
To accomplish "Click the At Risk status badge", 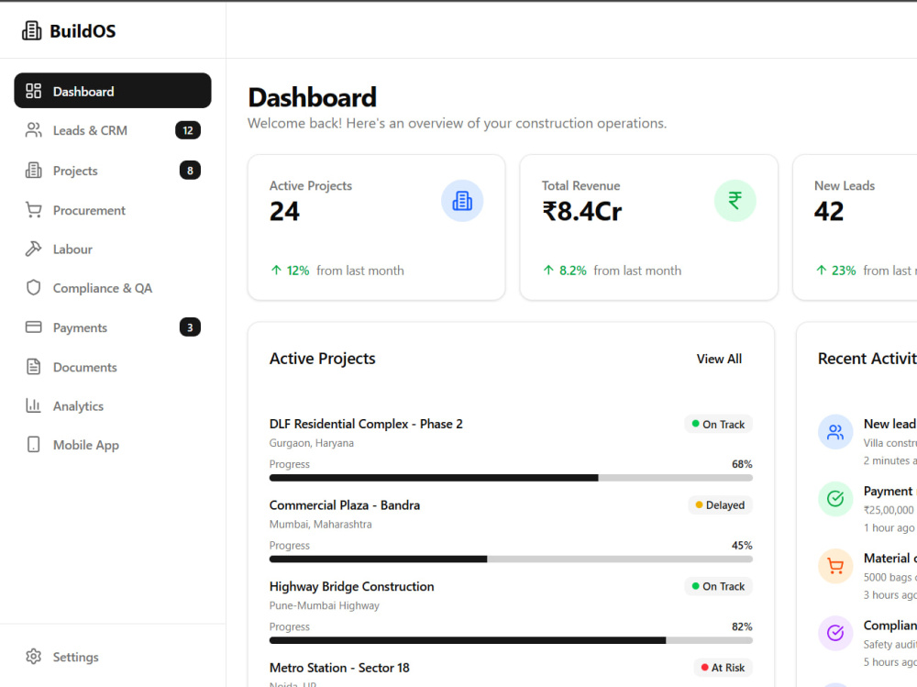I will click(723, 668).
